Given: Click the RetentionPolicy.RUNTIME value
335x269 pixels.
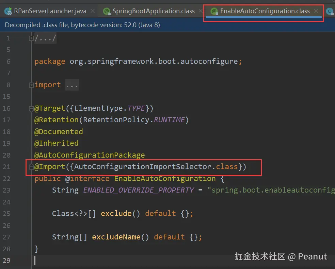Looking at the screenshot, I should click(134, 120).
